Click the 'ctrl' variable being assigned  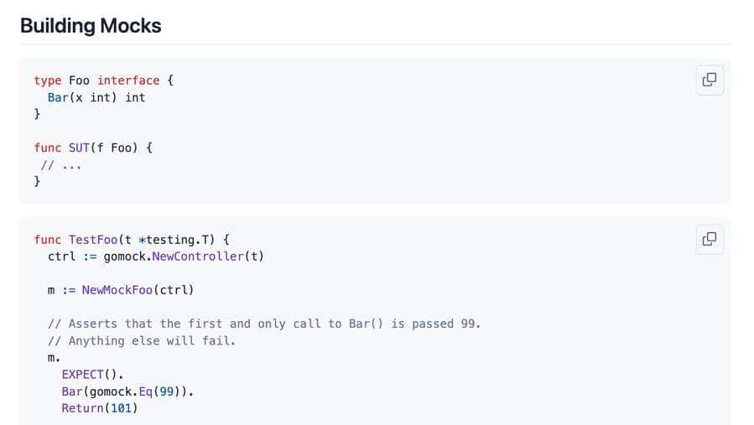pos(61,257)
